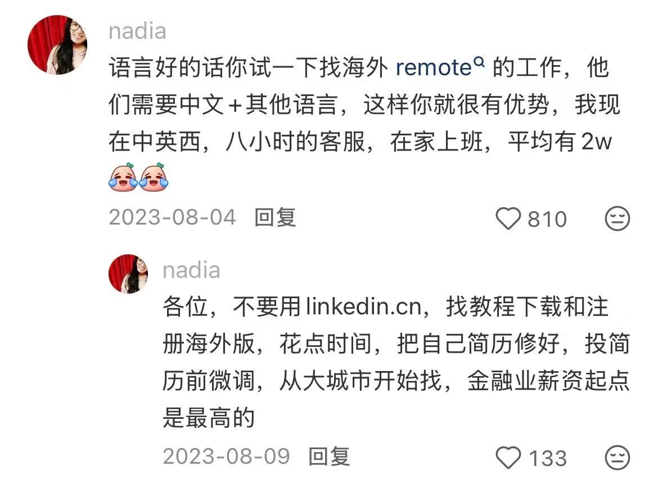Tap the dislike face beside 133 likes
The image size is (658, 480).
618,458
